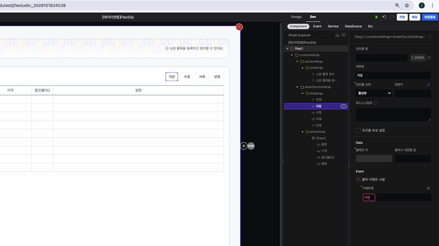This screenshot has width=439, height=246.
Task: Open the Service sub-tab
Action: pos(333,26)
